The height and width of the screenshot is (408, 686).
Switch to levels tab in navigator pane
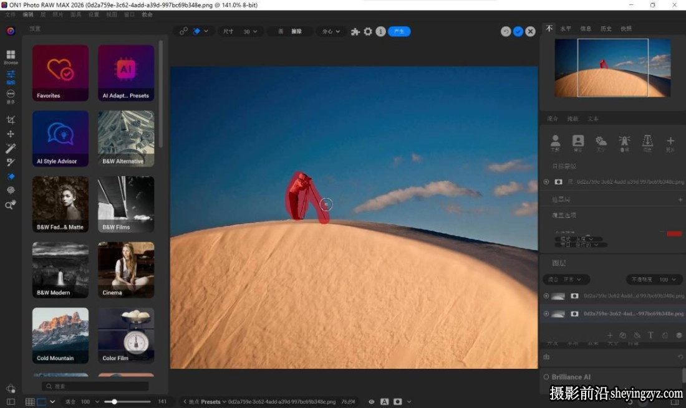pyautogui.click(x=566, y=29)
